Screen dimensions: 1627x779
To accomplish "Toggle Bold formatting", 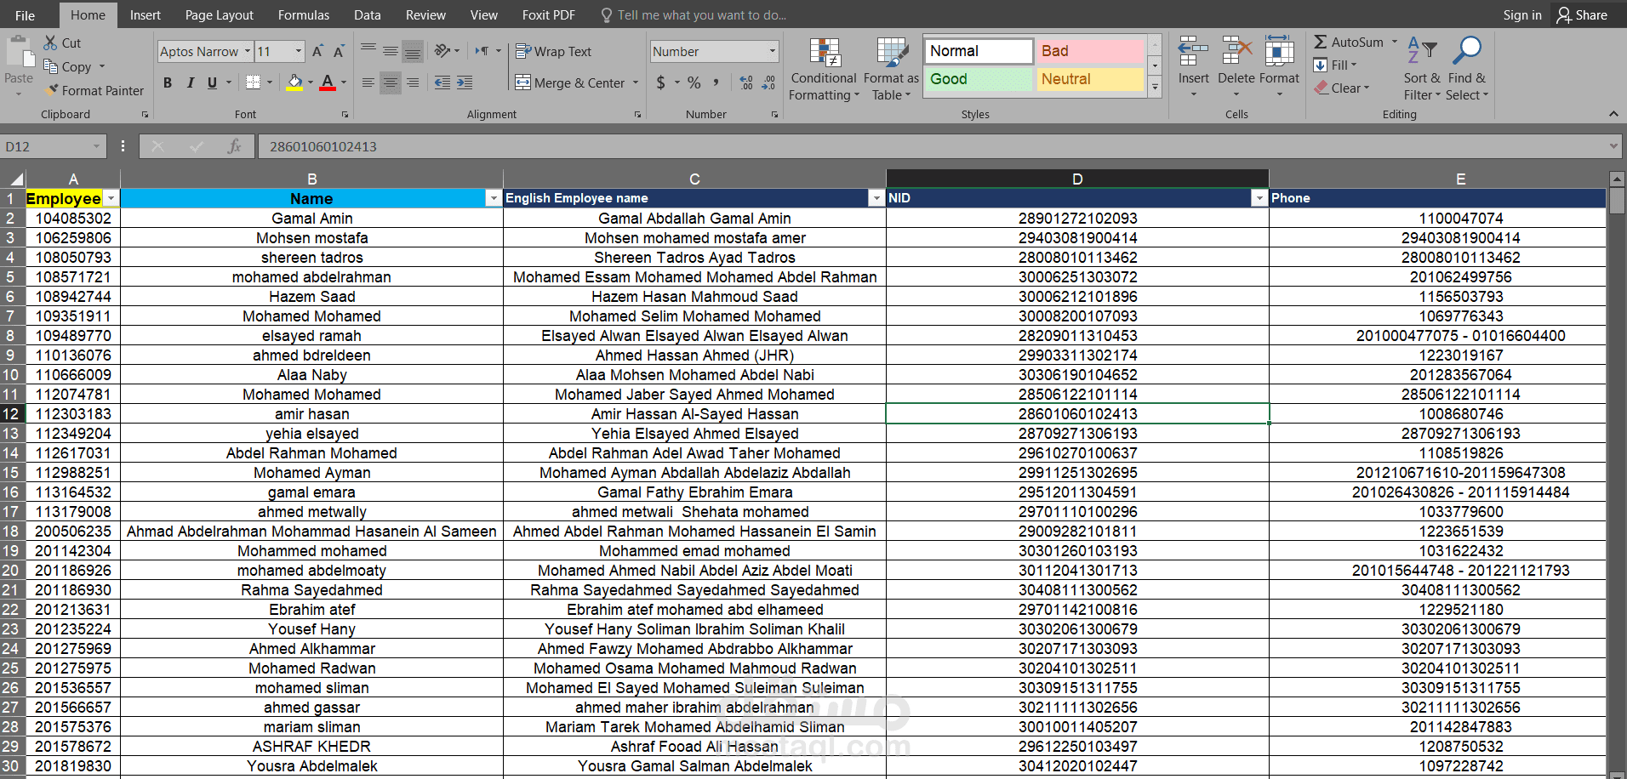I will point(168,82).
